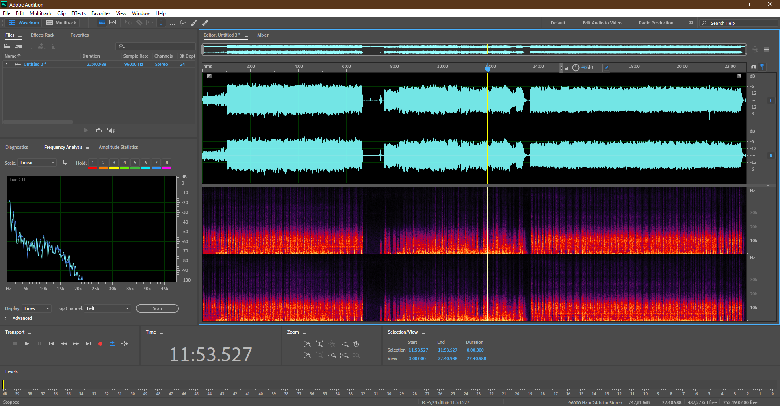Toggle Loop Playback in Transport
Screen dimensions: 780x406
click(x=113, y=344)
